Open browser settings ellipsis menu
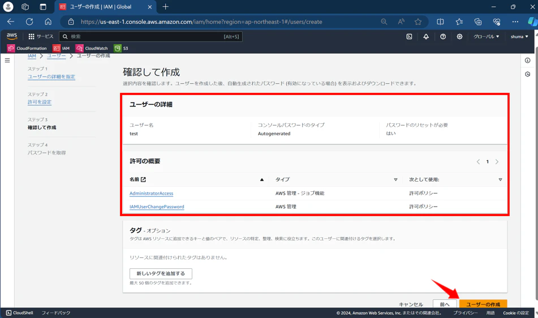This screenshot has width=538, height=318. pyautogui.click(x=515, y=22)
